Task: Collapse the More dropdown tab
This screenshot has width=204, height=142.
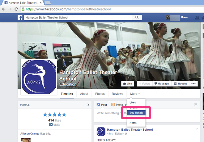Action: point(135,94)
